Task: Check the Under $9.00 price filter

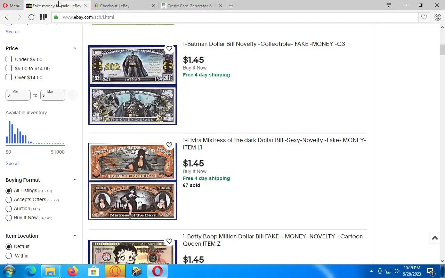Action: pyautogui.click(x=9, y=59)
